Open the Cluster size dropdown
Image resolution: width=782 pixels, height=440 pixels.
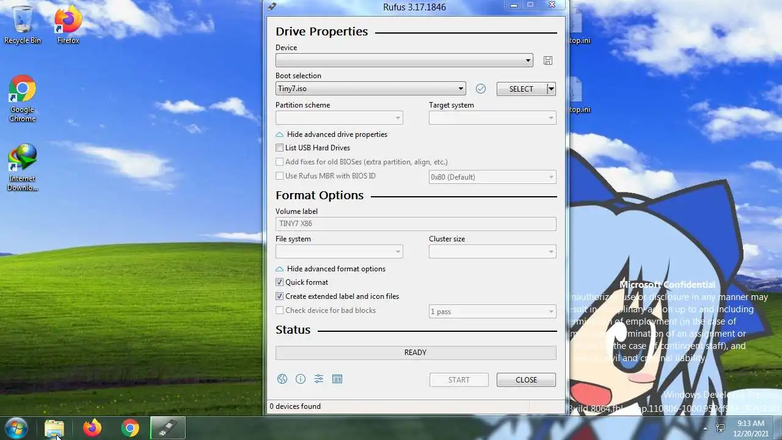(492, 252)
